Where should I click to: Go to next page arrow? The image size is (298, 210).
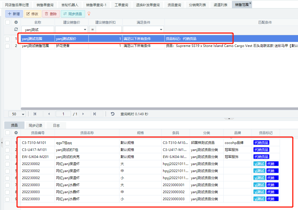point(83,114)
